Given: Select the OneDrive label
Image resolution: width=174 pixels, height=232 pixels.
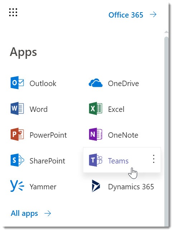Looking at the screenshot, I should [x=123, y=83].
